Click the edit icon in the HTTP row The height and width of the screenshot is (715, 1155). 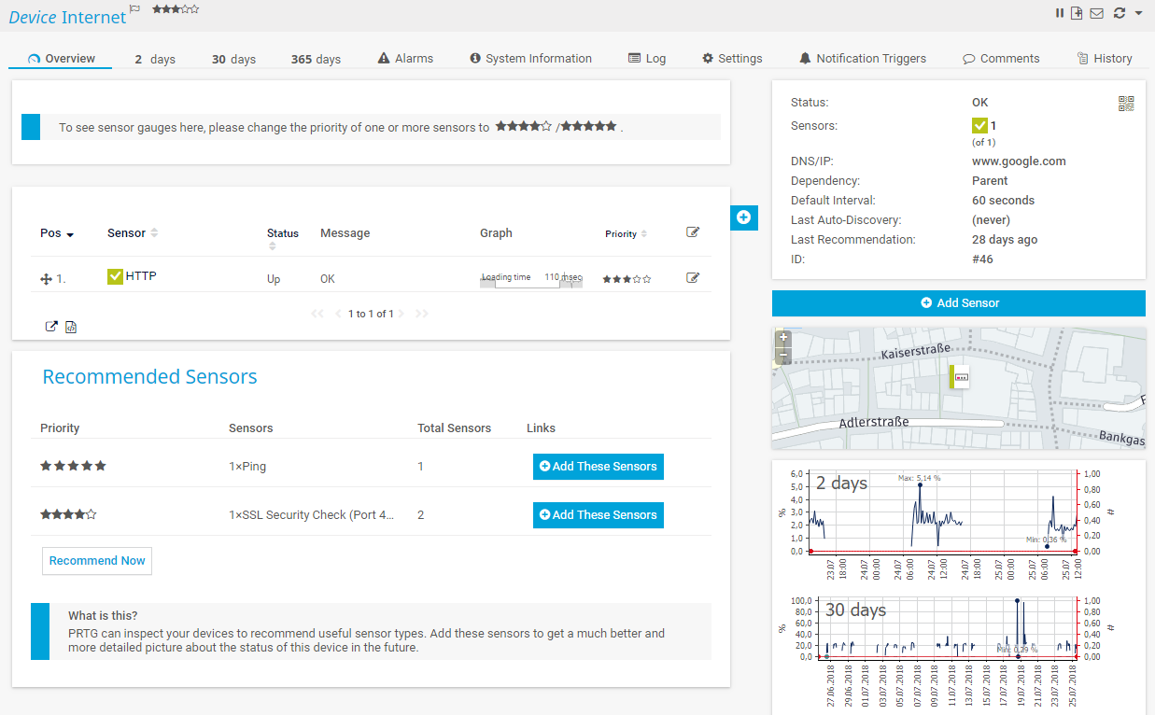pyautogui.click(x=692, y=277)
